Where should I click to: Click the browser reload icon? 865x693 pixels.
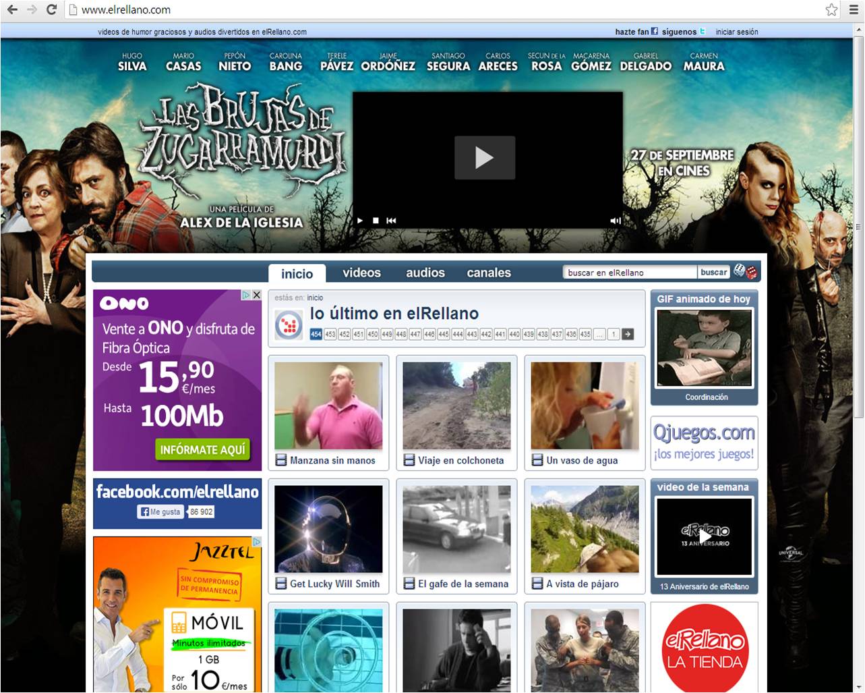[x=51, y=9]
